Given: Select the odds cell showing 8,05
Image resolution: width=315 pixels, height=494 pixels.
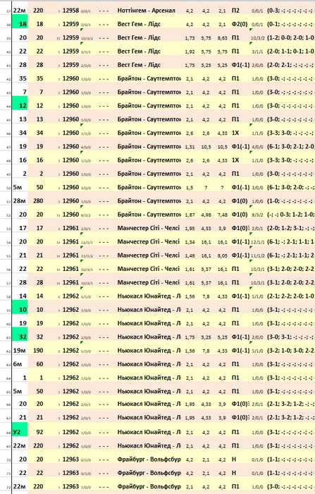Looking at the screenshot, I should click(222, 255).
